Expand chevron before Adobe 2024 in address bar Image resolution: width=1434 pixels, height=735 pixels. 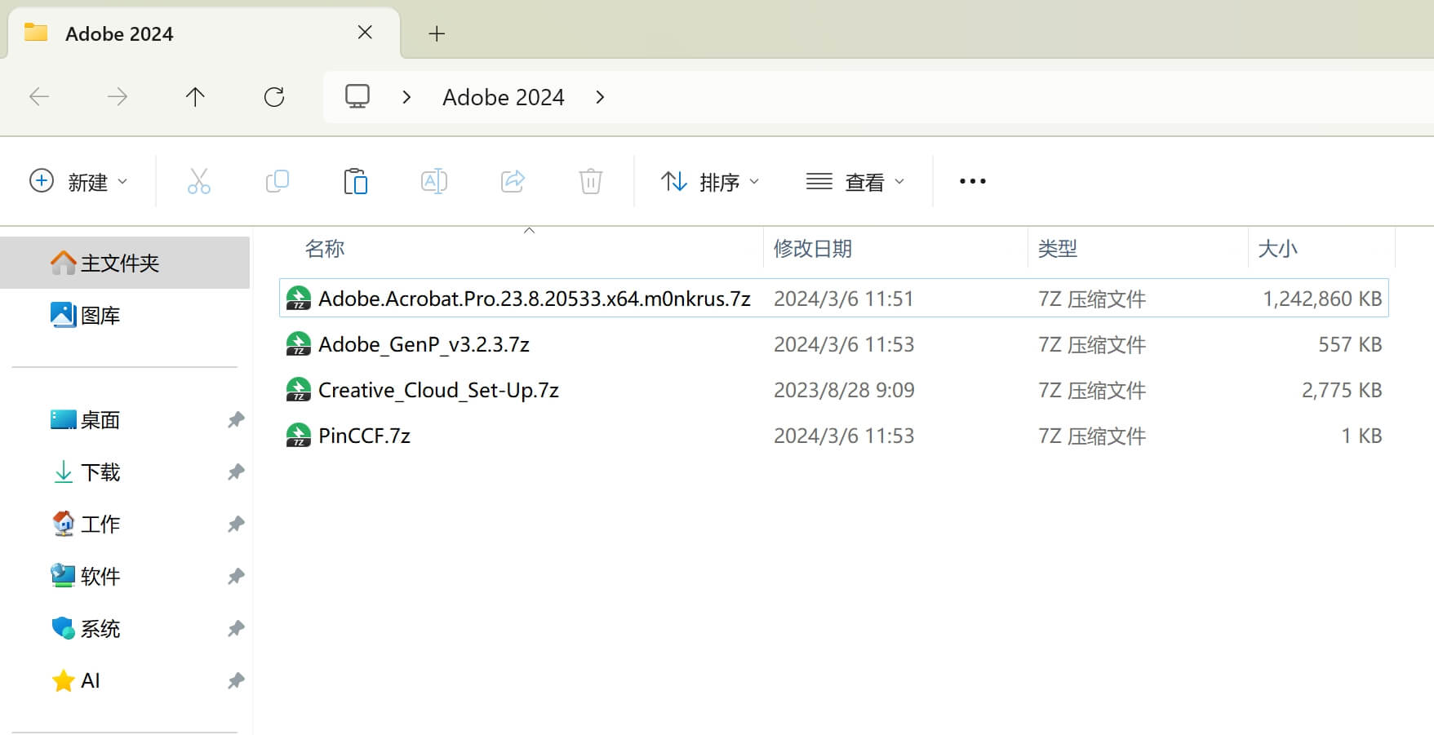(x=406, y=97)
